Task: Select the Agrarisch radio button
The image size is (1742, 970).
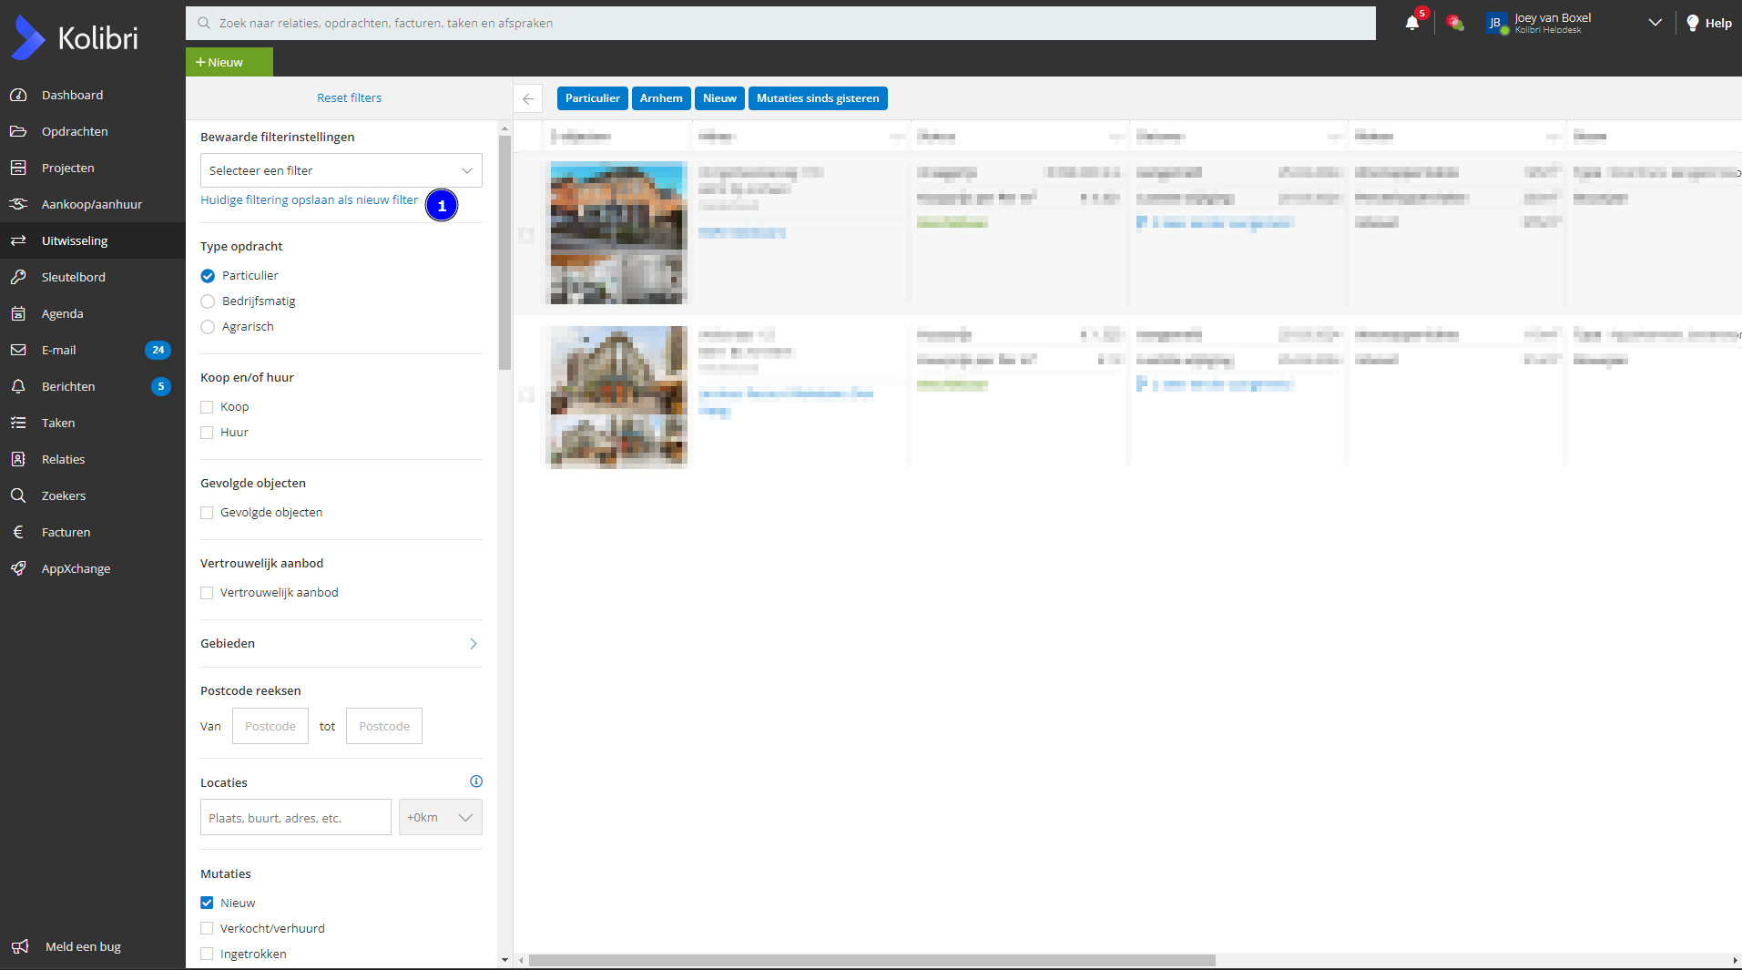Action: coord(208,327)
